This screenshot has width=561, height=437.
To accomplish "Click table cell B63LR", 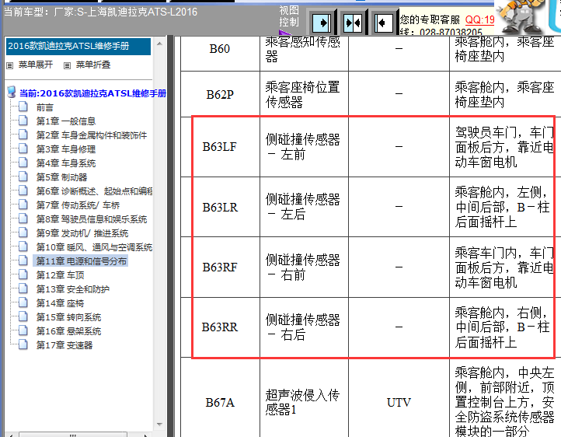I will click(x=220, y=208).
